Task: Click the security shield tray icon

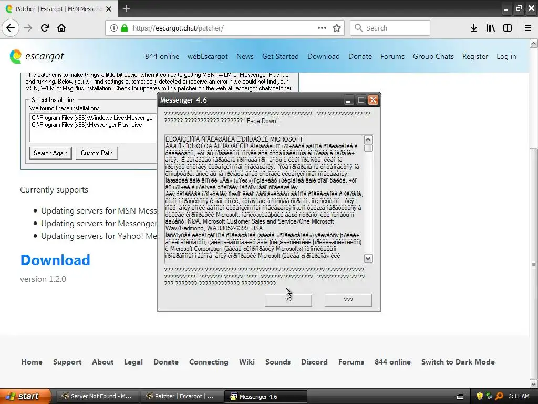Action: coord(480,396)
